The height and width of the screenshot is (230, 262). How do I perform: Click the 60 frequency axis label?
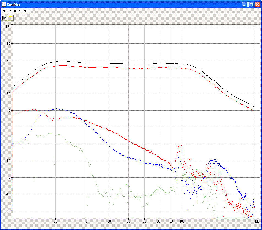(128, 221)
